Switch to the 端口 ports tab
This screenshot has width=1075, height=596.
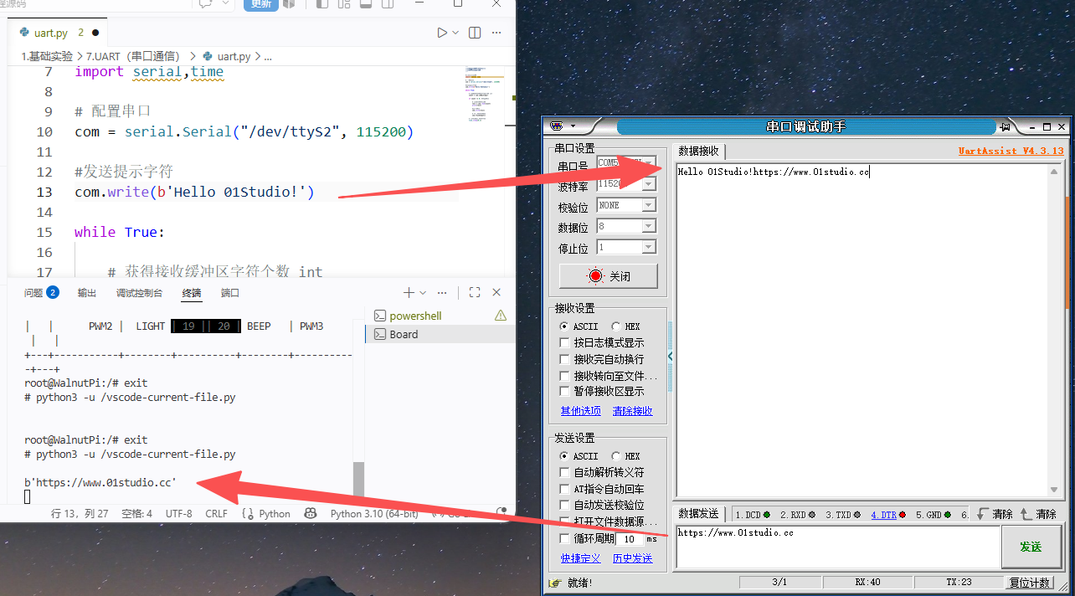230,293
